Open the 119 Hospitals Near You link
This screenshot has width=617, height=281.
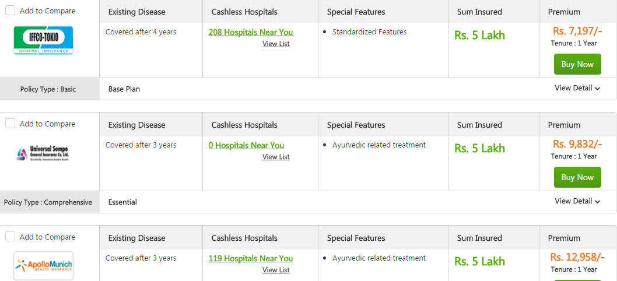pos(251,258)
